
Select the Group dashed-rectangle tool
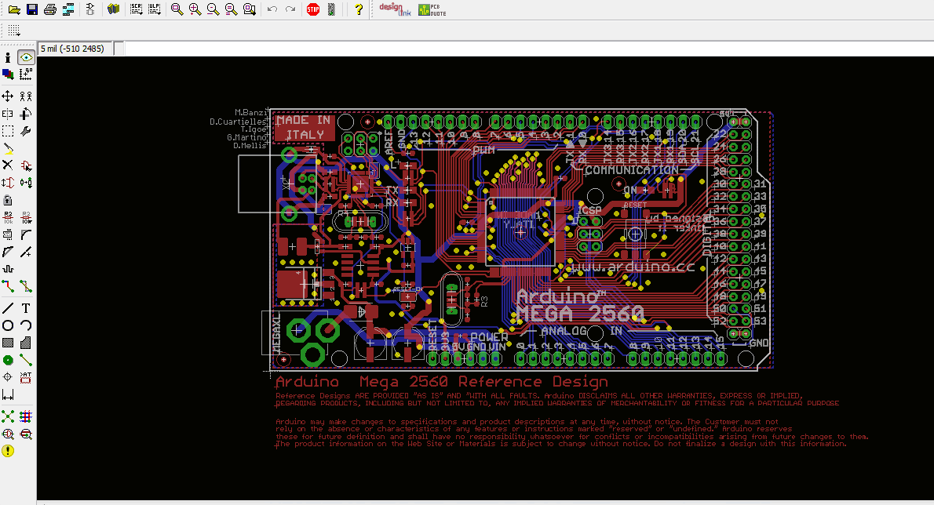[8, 131]
